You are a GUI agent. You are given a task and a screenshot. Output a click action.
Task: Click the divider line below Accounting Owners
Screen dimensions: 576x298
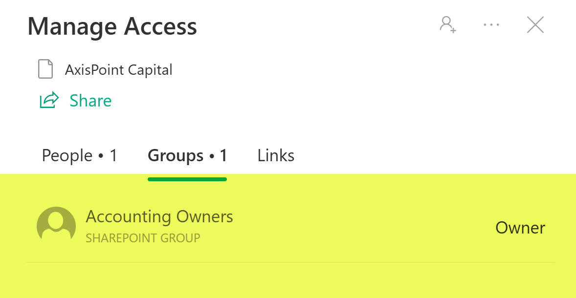tap(290, 262)
